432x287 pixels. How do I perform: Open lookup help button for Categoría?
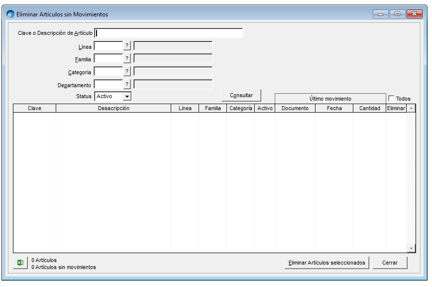coord(127,72)
